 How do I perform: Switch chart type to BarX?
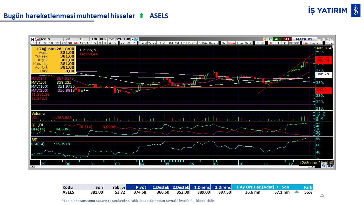click(248, 43)
